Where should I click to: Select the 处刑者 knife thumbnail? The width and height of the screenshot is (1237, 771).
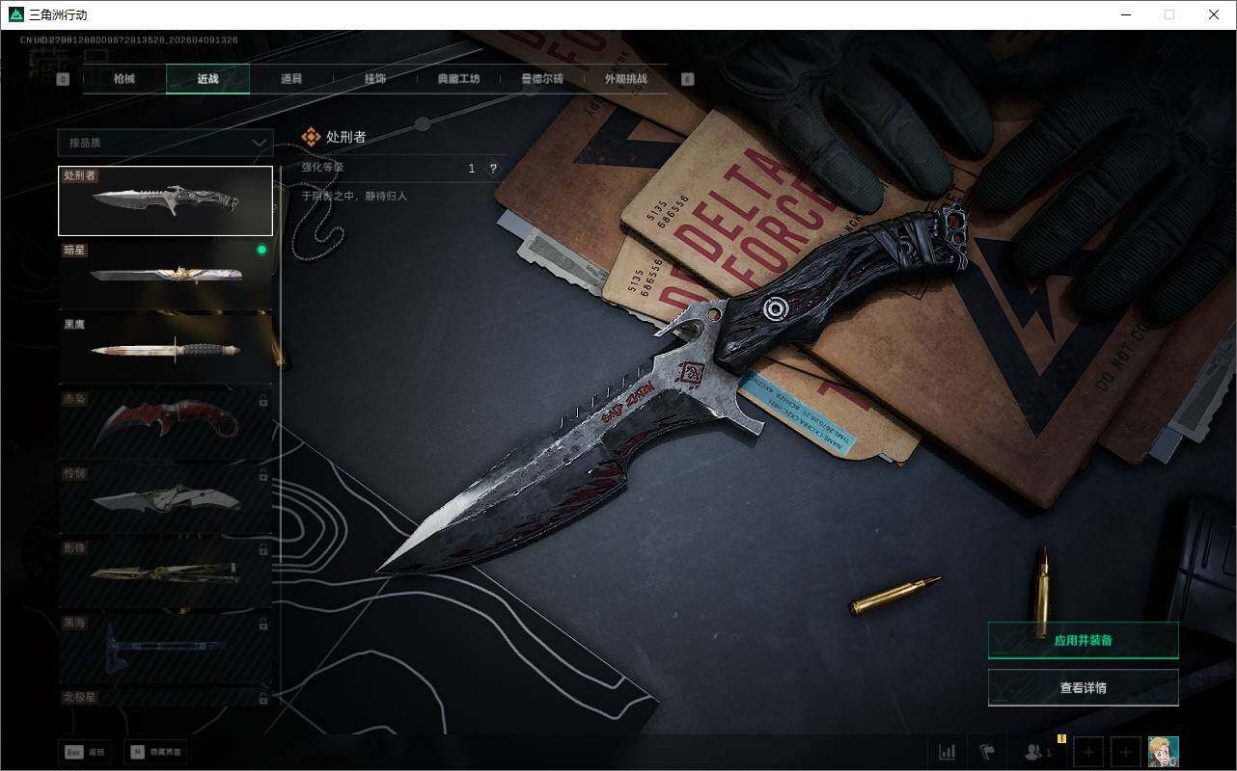[x=165, y=200]
